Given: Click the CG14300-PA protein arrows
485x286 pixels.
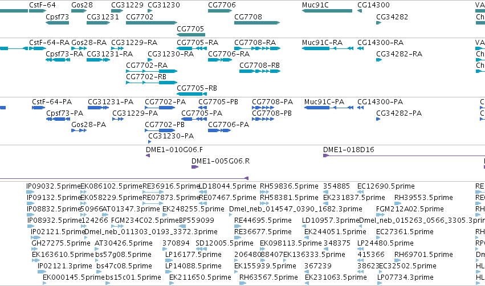Looking at the screenshot, I should 360,108.
